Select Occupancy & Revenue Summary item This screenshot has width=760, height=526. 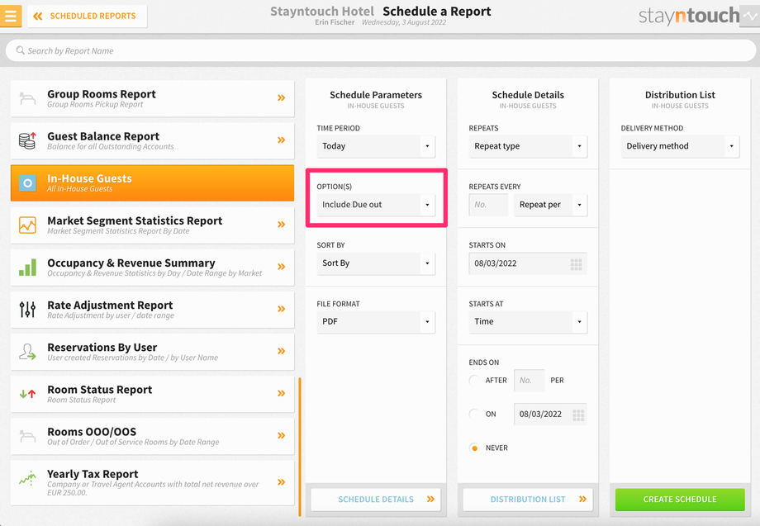(152, 267)
